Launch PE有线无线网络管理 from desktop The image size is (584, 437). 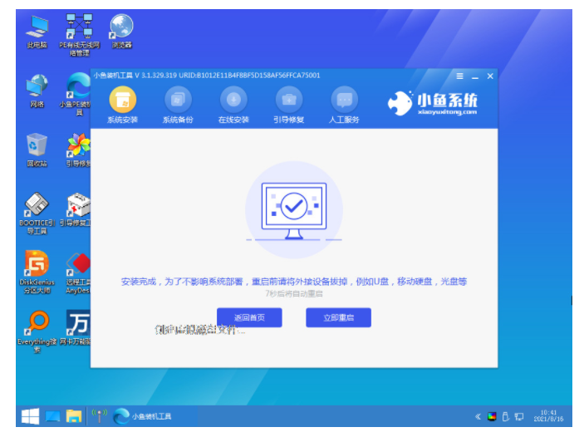[79, 30]
